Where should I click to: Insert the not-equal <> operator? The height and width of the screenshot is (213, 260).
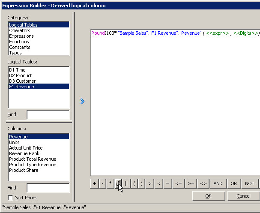tap(203, 183)
